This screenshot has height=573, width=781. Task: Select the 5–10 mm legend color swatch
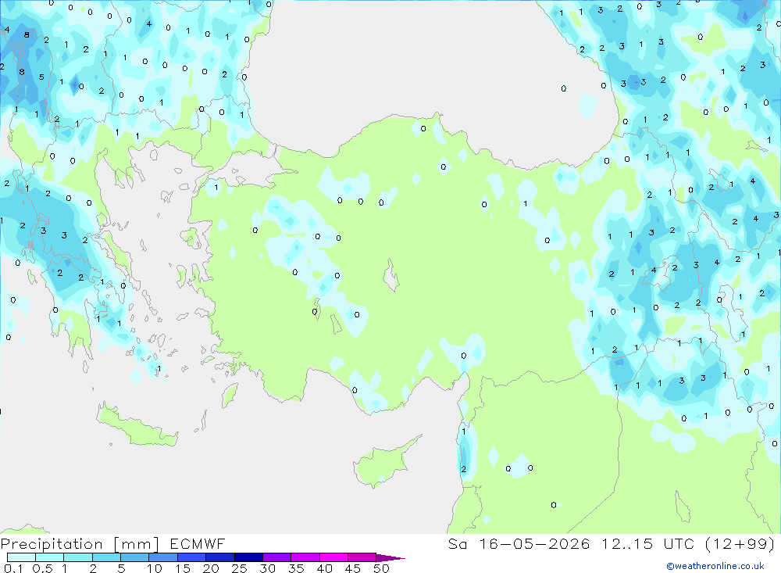134,557
